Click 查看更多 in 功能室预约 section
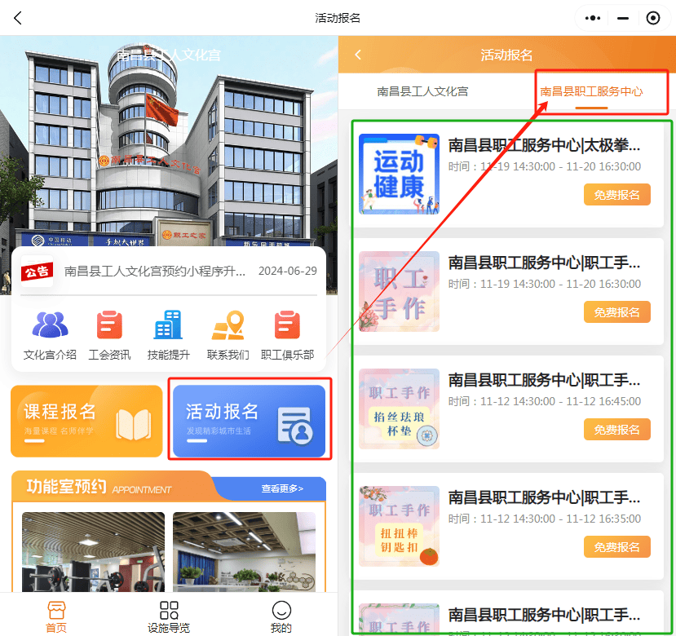 282,488
